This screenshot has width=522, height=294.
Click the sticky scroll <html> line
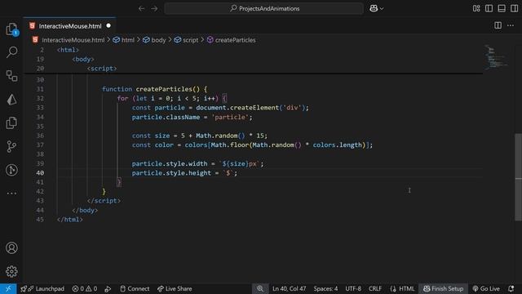point(68,50)
